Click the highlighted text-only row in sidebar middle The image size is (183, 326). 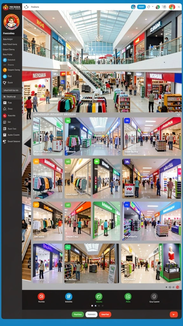coord(11,90)
